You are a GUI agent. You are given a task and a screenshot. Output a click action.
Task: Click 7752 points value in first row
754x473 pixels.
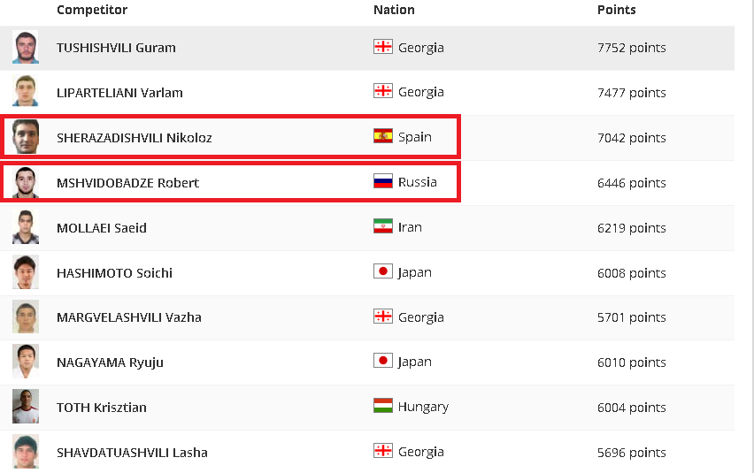click(x=631, y=48)
